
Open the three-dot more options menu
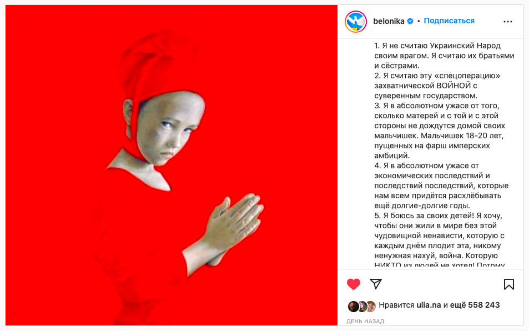(508, 22)
